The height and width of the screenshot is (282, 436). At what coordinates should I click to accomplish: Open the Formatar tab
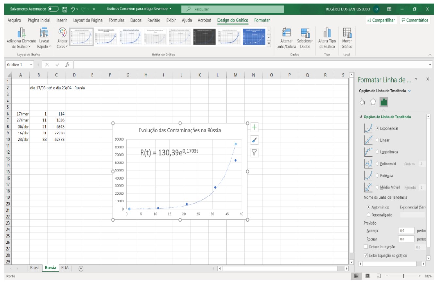tap(262, 20)
